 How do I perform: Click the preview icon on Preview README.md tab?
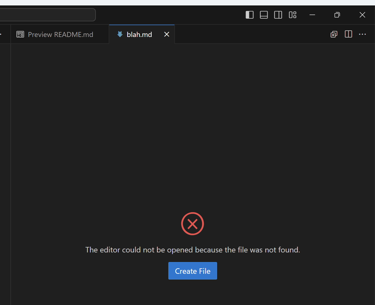(20, 34)
